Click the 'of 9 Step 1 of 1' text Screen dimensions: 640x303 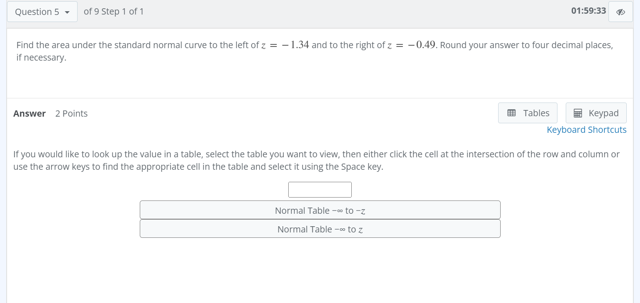pos(114,12)
